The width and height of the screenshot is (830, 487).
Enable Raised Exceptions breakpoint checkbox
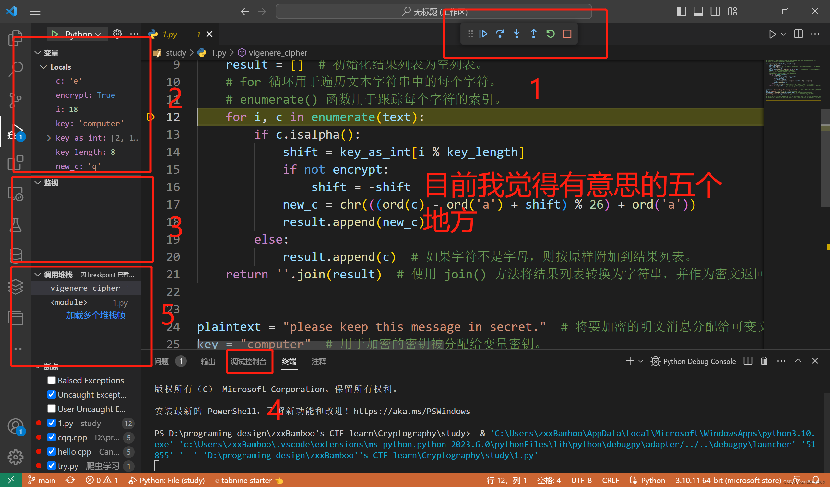coord(51,380)
